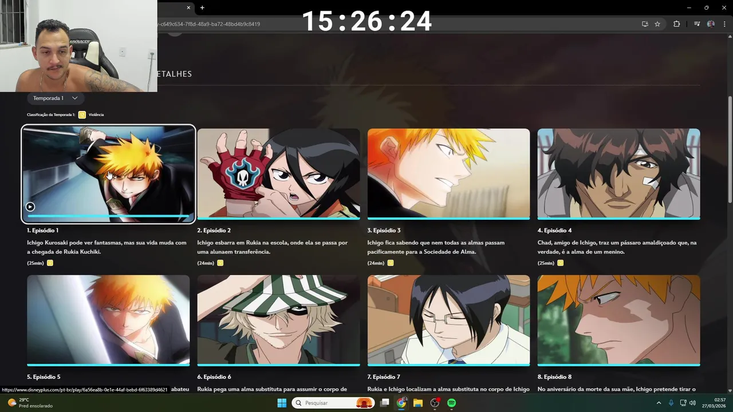
Task: Open Episódio 4 Chad thumbnail
Action: tap(618, 173)
